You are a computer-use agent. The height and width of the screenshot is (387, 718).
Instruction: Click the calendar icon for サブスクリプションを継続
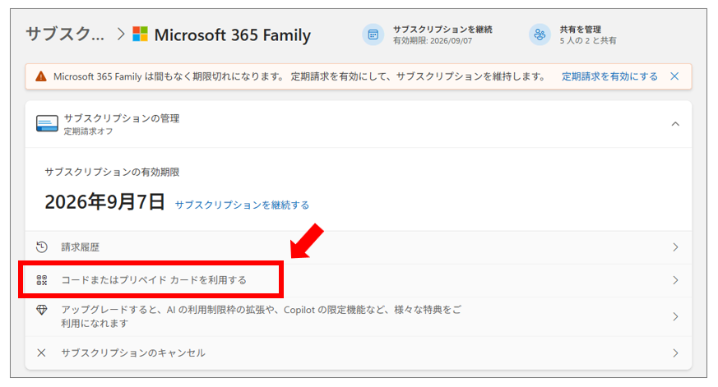[x=373, y=35]
